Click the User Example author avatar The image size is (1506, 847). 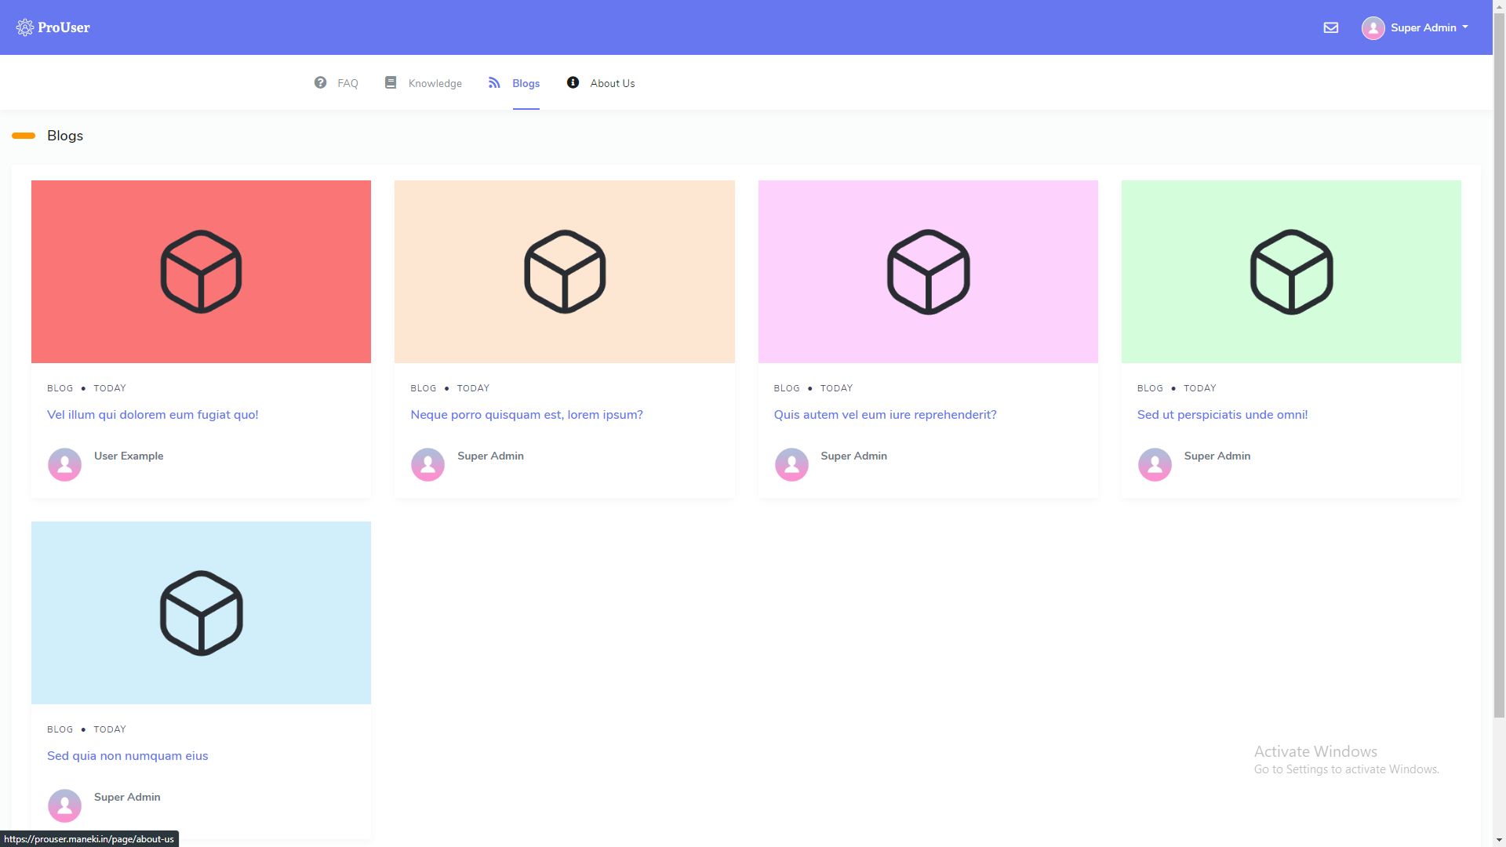coord(64,464)
